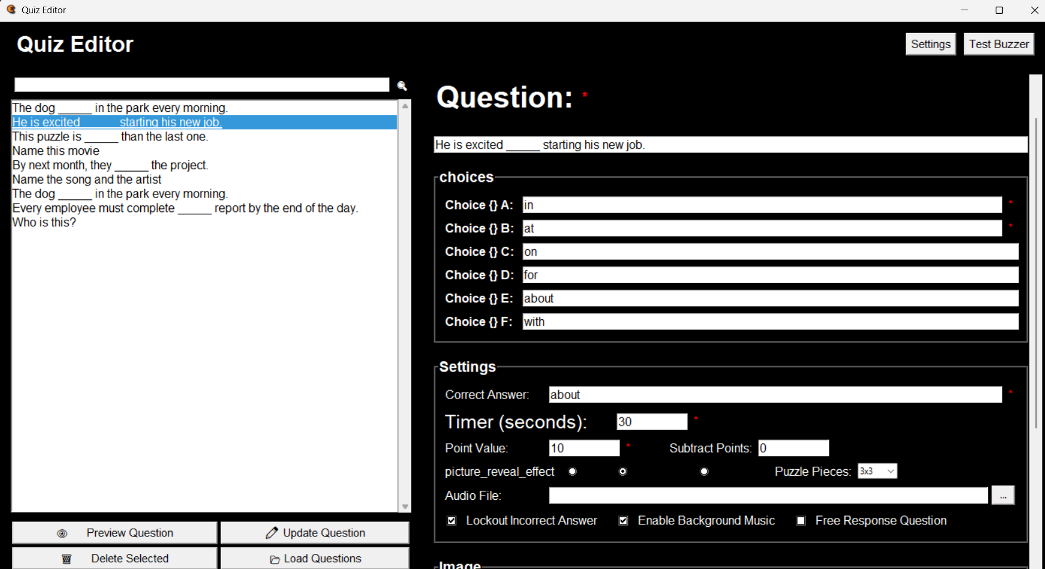Click the question search input field

[202, 85]
